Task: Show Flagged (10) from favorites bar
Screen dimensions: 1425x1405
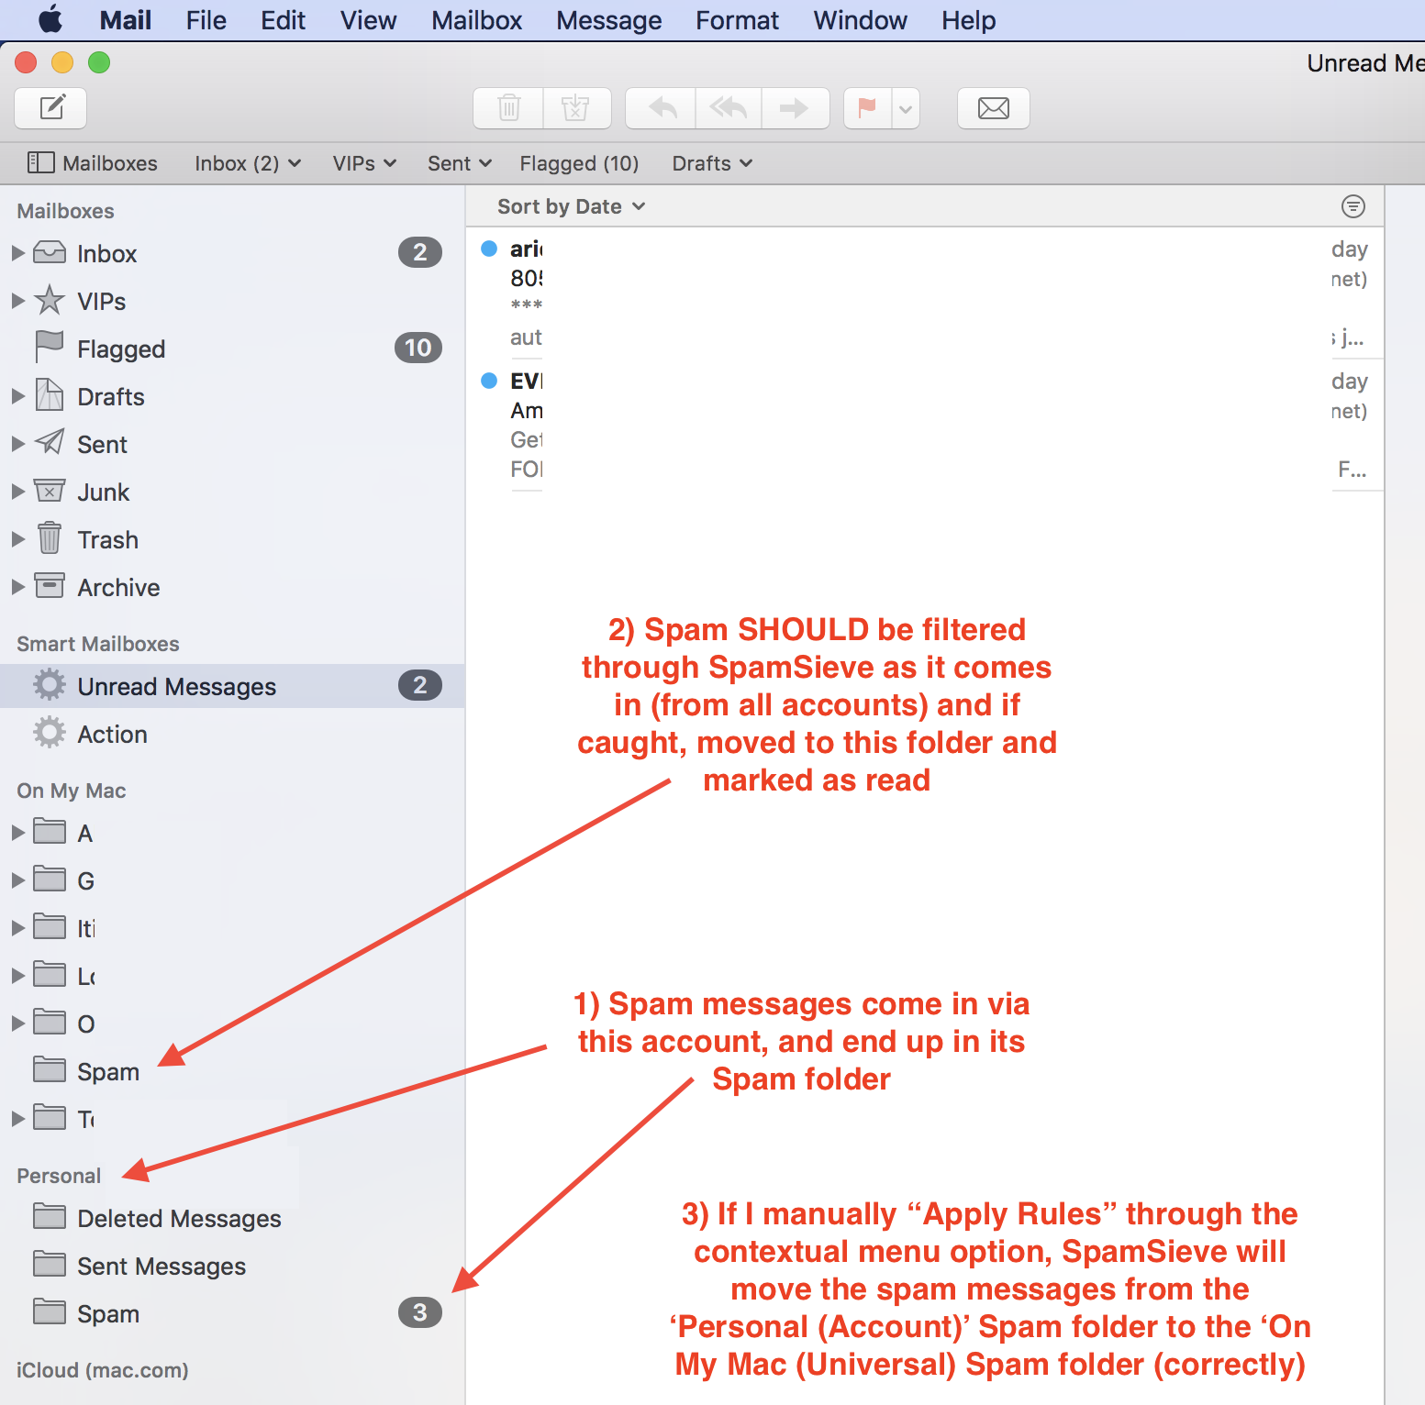Action: click(x=579, y=163)
